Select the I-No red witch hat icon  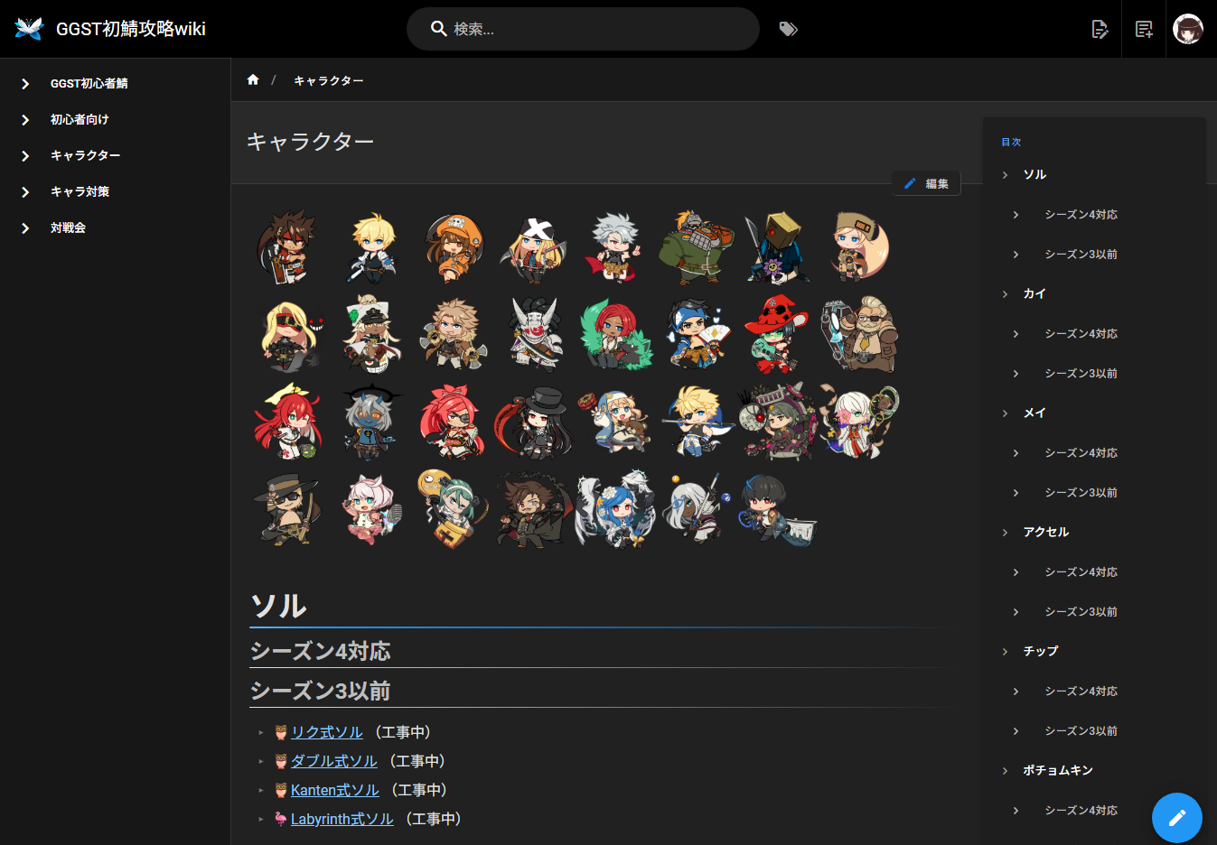[776, 334]
